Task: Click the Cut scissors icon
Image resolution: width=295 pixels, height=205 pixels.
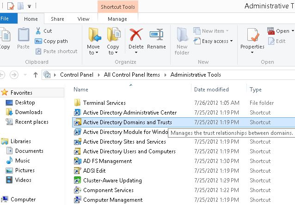Action: [x=38, y=31]
